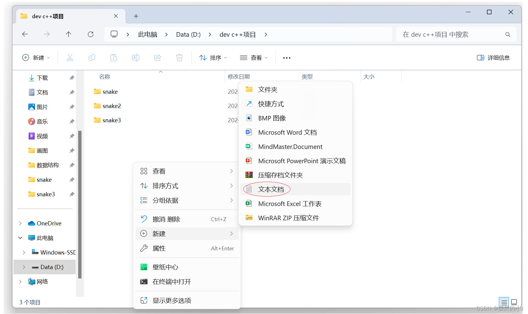This screenshot has width=528, height=314.
Task: Open the 视频 folder in sidebar
Action: 38,136
